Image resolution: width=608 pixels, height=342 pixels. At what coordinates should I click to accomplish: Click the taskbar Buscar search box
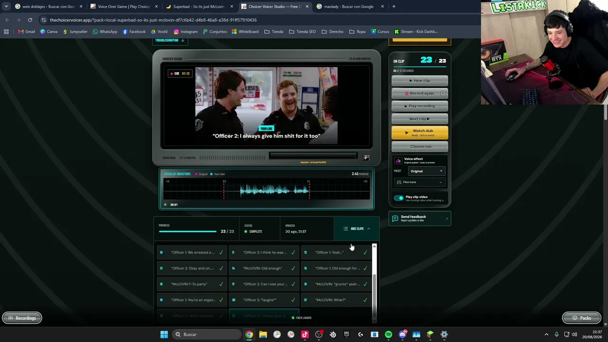[206, 334]
